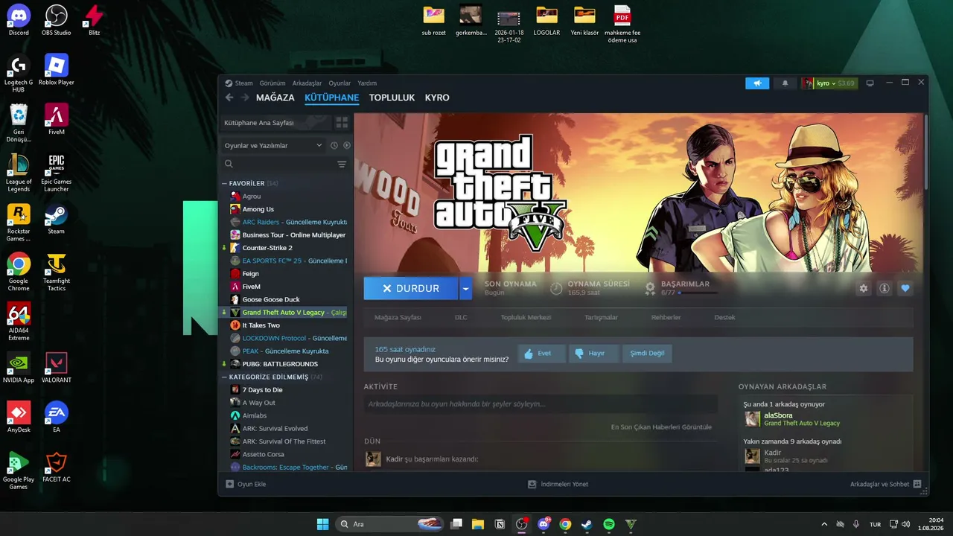Open the KYRO profile tab
953x536 pixels.
pos(437,98)
